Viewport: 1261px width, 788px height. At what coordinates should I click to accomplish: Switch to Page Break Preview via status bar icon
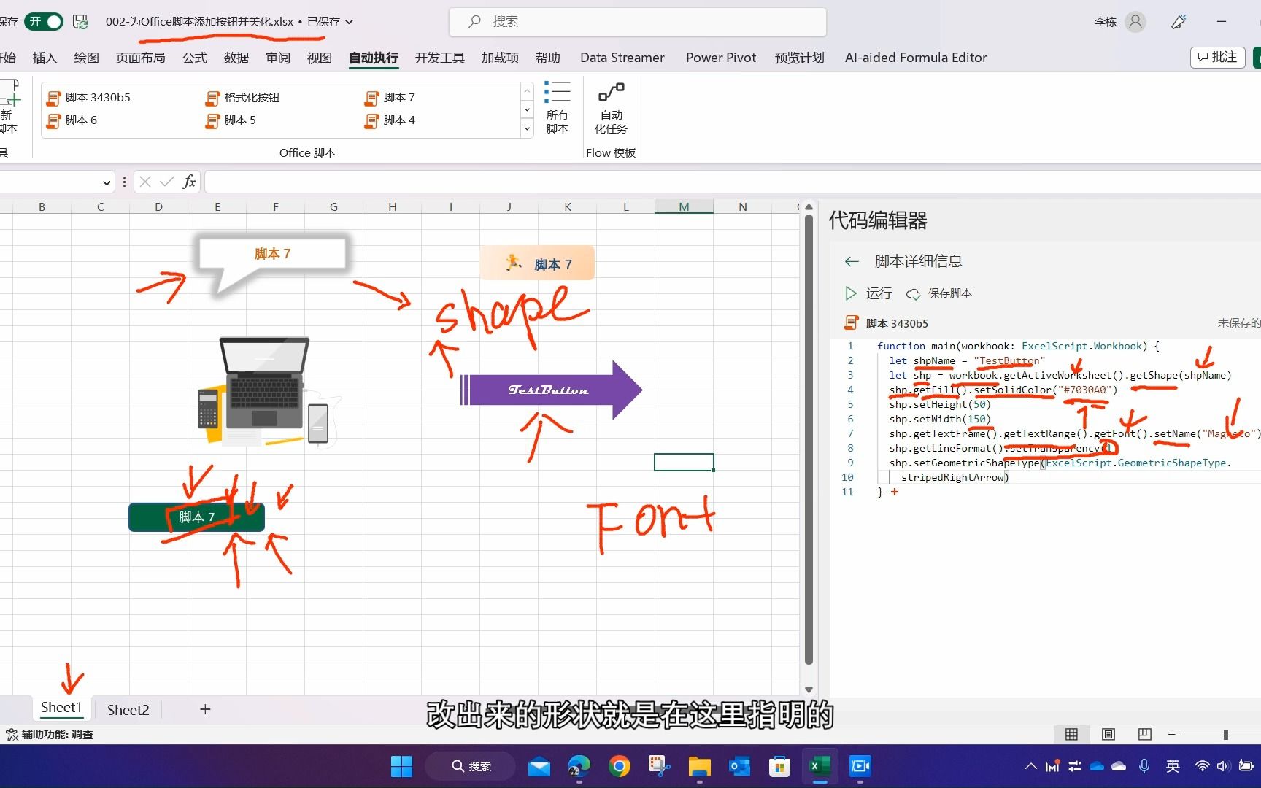pos(1144,734)
